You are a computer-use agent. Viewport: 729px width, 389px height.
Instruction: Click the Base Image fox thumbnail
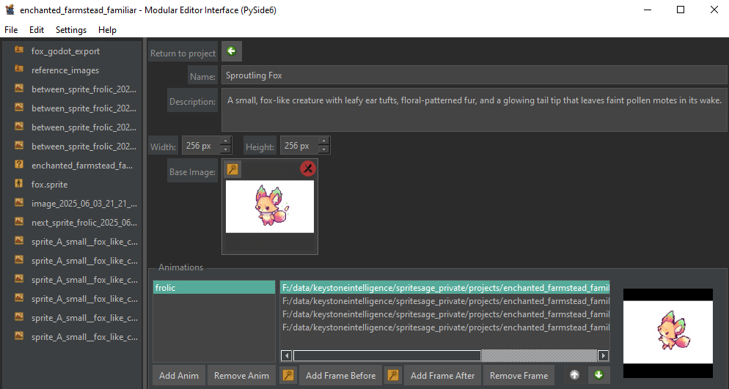(x=270, y=207)
